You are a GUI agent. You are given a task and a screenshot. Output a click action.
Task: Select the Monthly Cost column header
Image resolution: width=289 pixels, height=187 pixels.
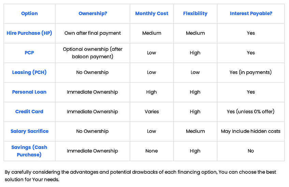152,13
